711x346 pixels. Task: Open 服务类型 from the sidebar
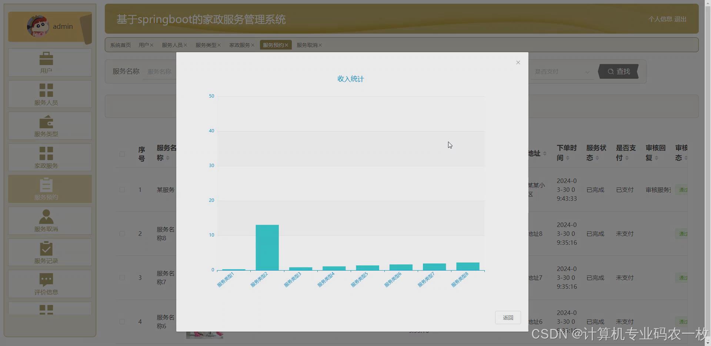49,126
